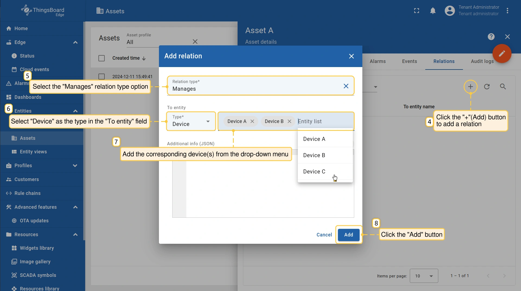This screenshot has width=521, height=291.
Task: Tick the checkbox for 2024-12-11 asset row
Action: click(x=101, y=77)
